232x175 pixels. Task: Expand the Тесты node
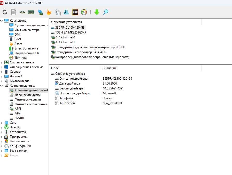click(x=2, y=155)
